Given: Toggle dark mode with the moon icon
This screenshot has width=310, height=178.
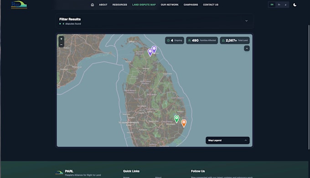Looking at the screenshot, I should pyautogui.click(x=294, y=5).
